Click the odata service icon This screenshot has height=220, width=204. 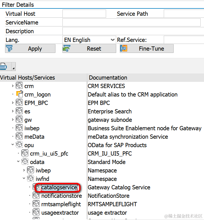(25, 162)
